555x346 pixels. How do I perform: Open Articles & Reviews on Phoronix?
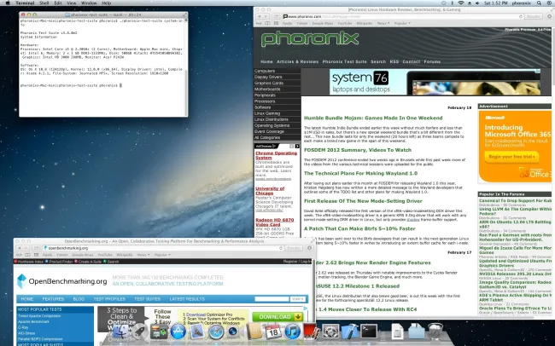[297, 61]
